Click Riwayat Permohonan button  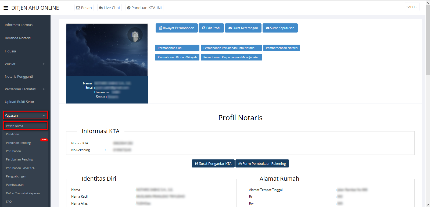[x=177, y=28]
